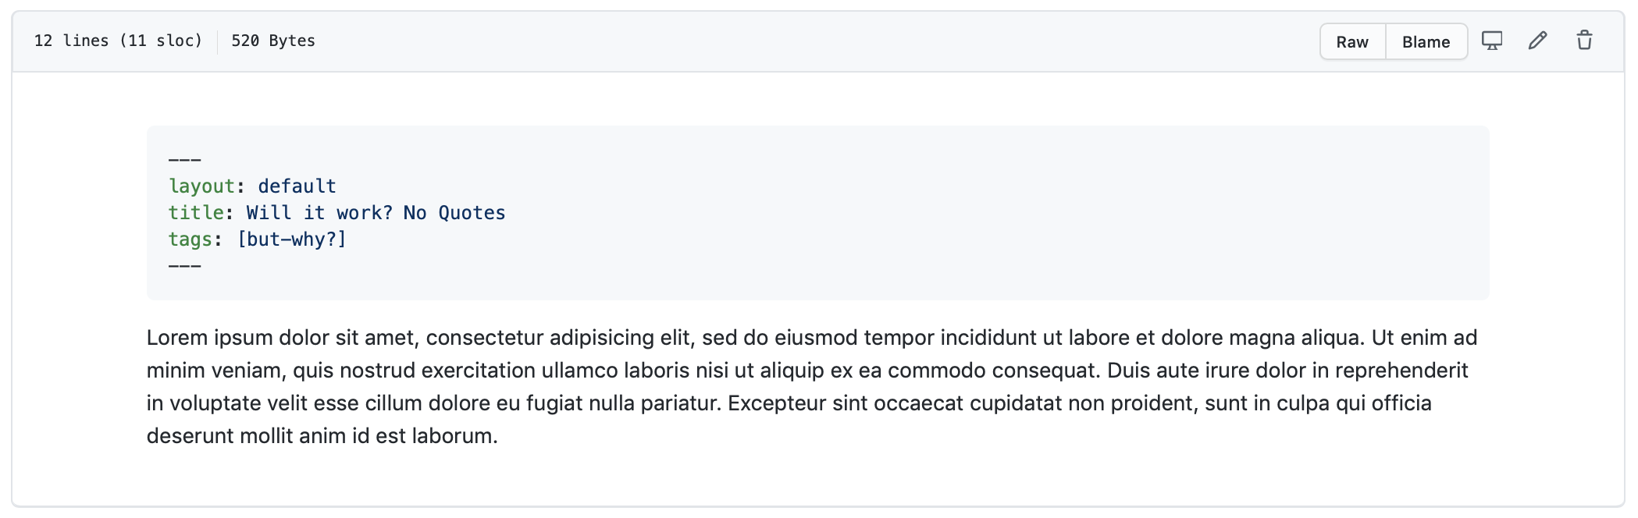This screenshot has height=518, width=1638.
Task: Click the pencil icon next to Raw button
Action: pyautogui.click(x=1538, y=40)
